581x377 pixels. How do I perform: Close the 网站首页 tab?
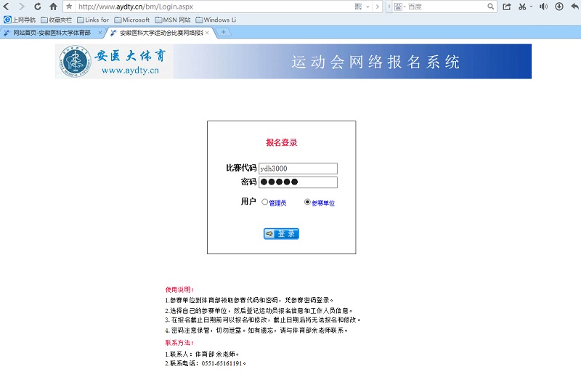click(100, 33)
